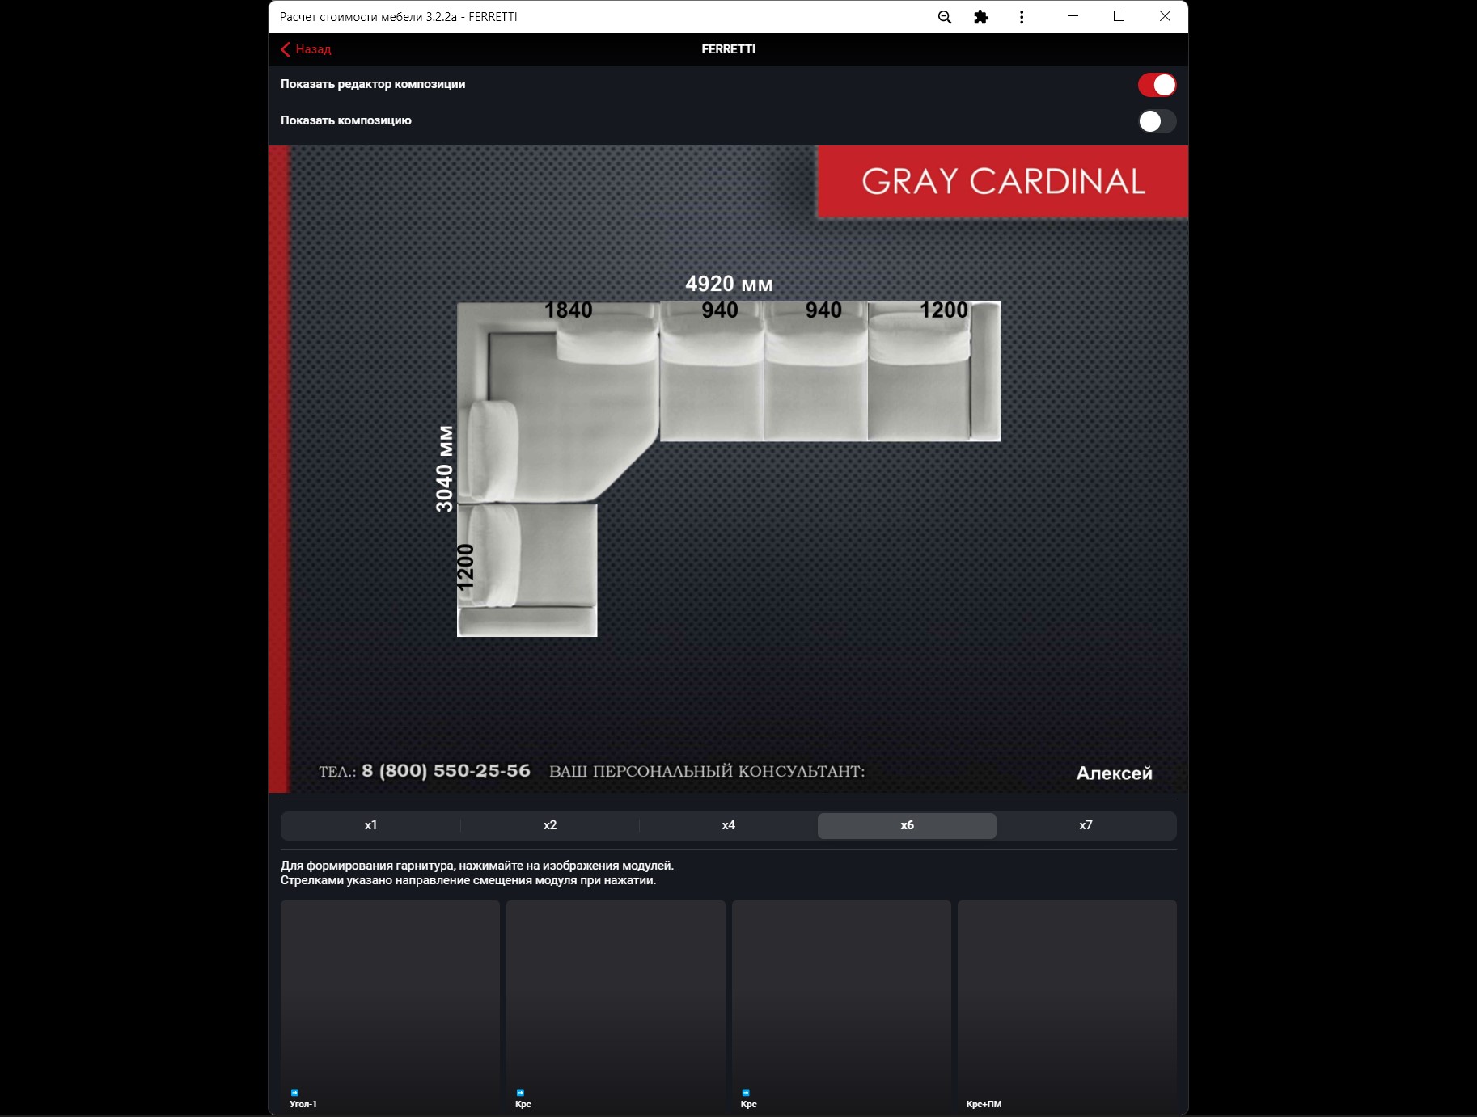Viewport: 1477px width, 1117px height.
Task: Disable the Показать редактор композиции switch
Action: point(1157,85)
